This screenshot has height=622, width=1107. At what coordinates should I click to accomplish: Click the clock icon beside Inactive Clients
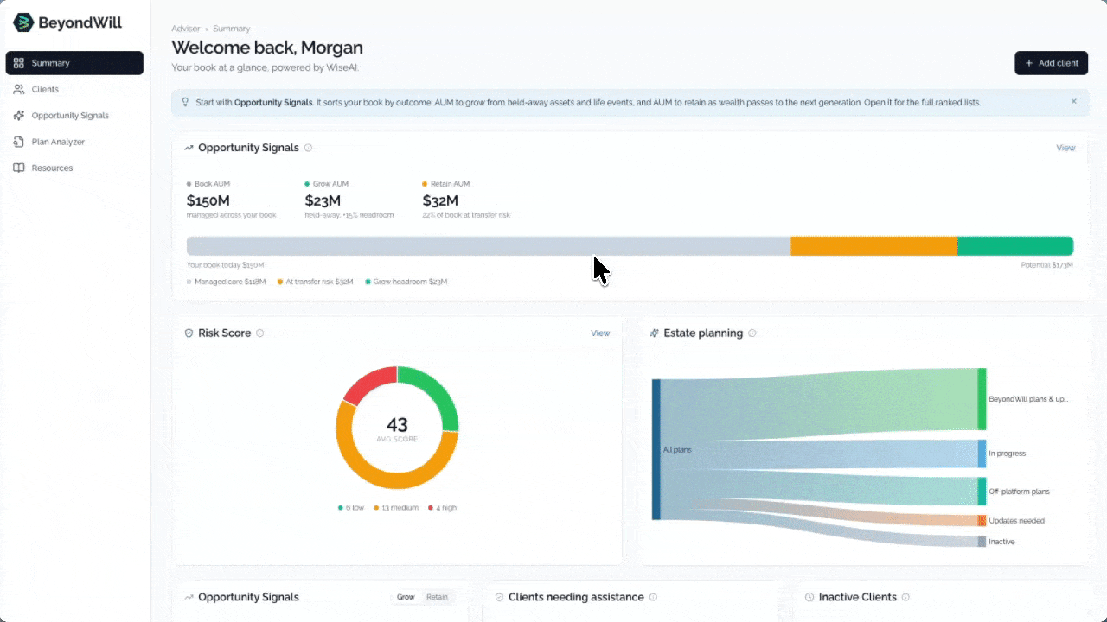coord(809,597)
